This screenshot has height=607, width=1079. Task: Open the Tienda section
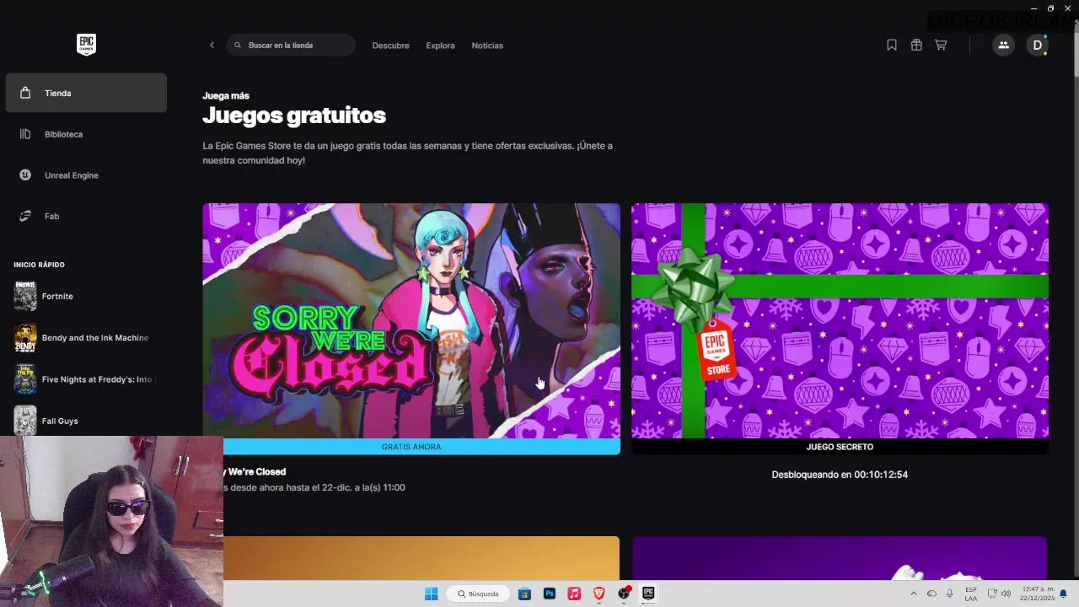click(x=86, y=93)
